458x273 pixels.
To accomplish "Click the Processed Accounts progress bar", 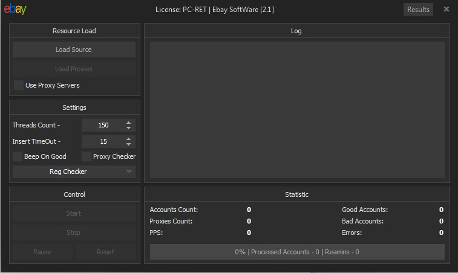I will coord(297,252).
